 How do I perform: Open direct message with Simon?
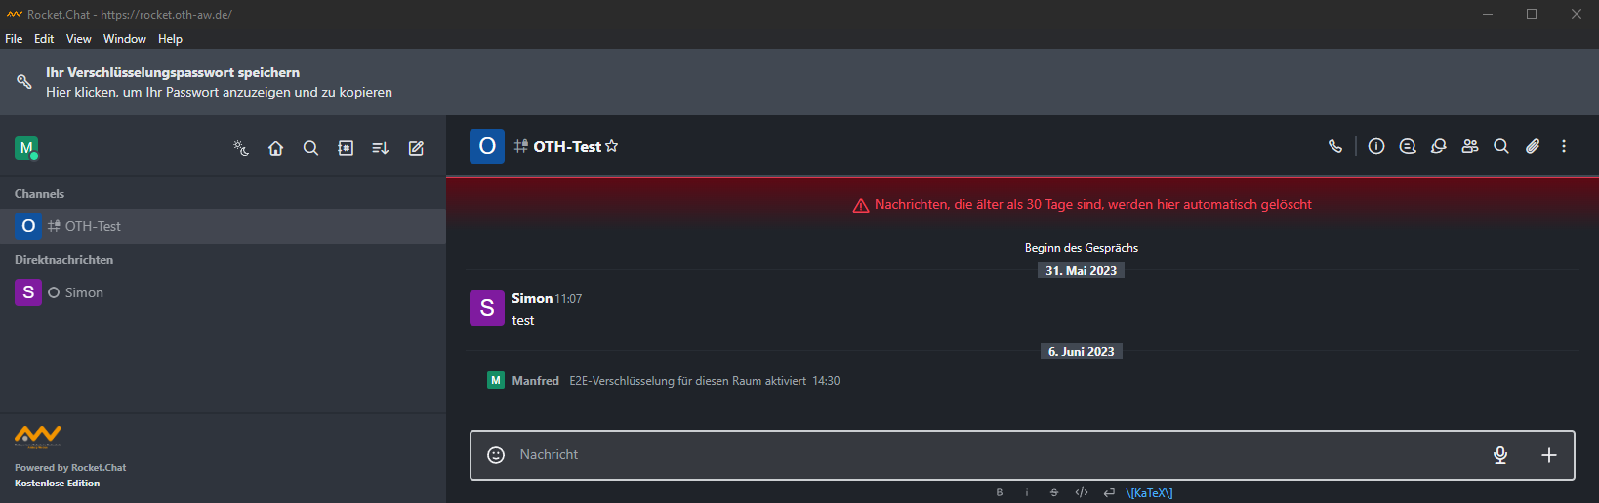(x=223, y=292)
